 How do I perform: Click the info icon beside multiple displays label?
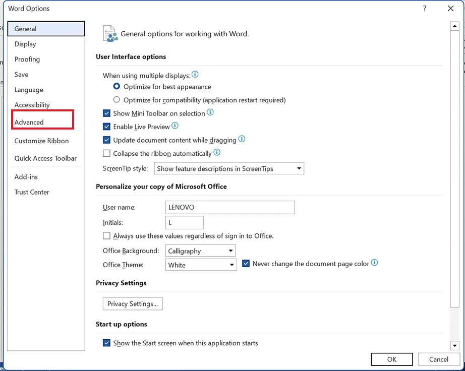(195, 75)
